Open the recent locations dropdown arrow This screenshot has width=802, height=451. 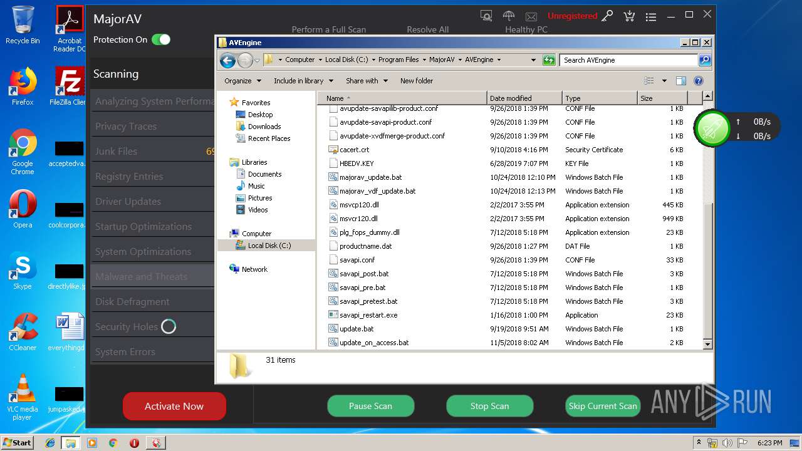click(257, 61)
